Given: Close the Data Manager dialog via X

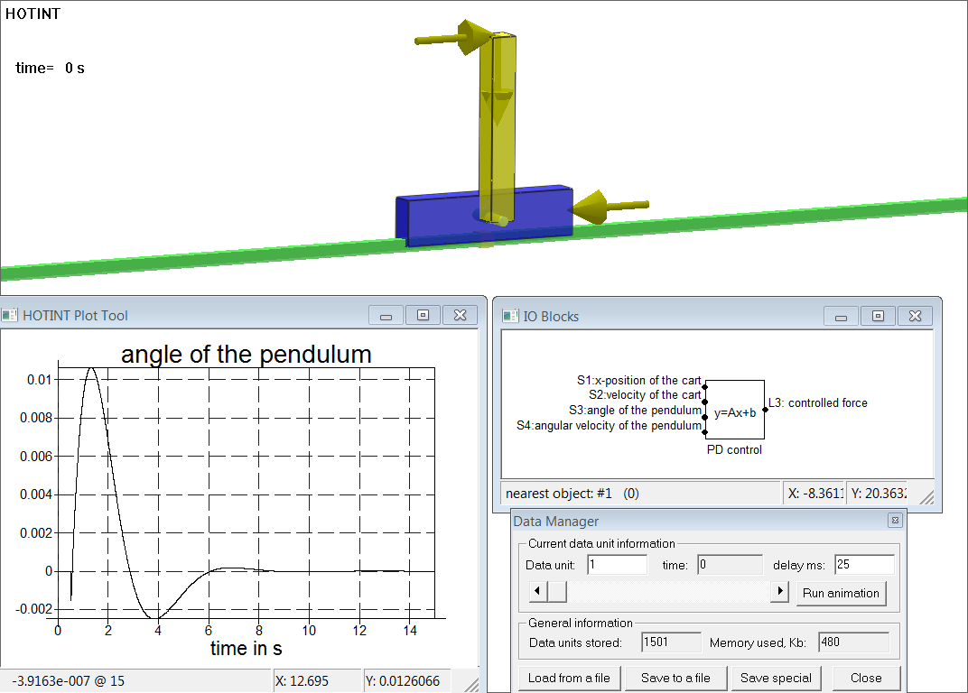Looking at the screenshot, I should tap(894, 521).
